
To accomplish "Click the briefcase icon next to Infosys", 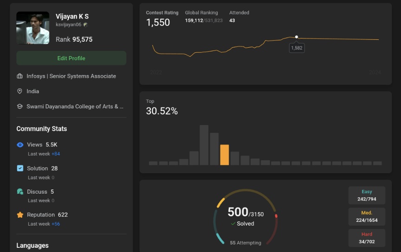I will [19, 76].
